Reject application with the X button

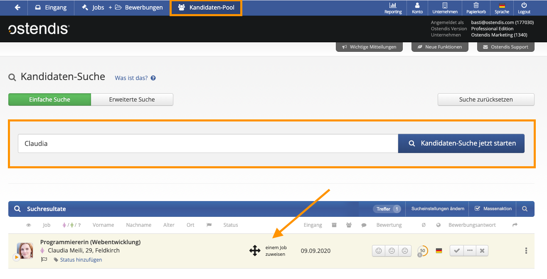click(x=482, y=251)
